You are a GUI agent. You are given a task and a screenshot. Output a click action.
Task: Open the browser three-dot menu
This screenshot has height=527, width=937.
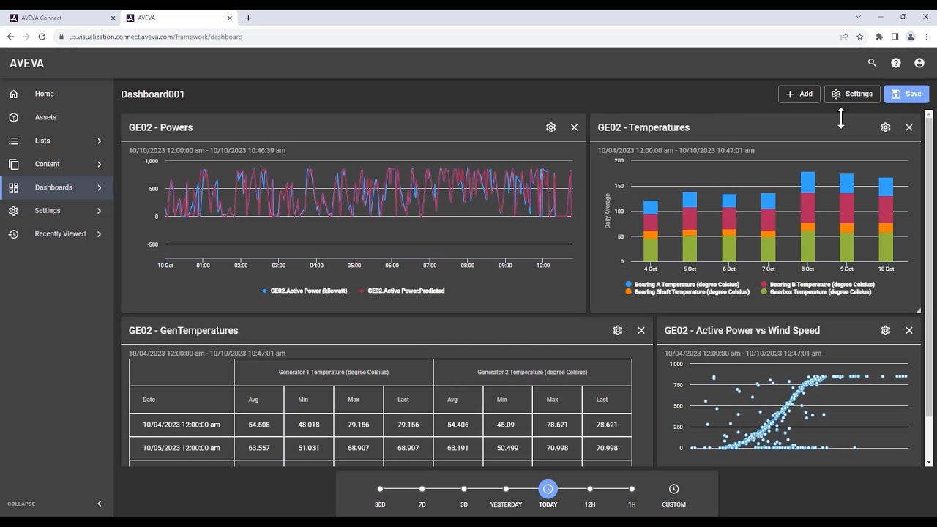click(x=926, y=37)
